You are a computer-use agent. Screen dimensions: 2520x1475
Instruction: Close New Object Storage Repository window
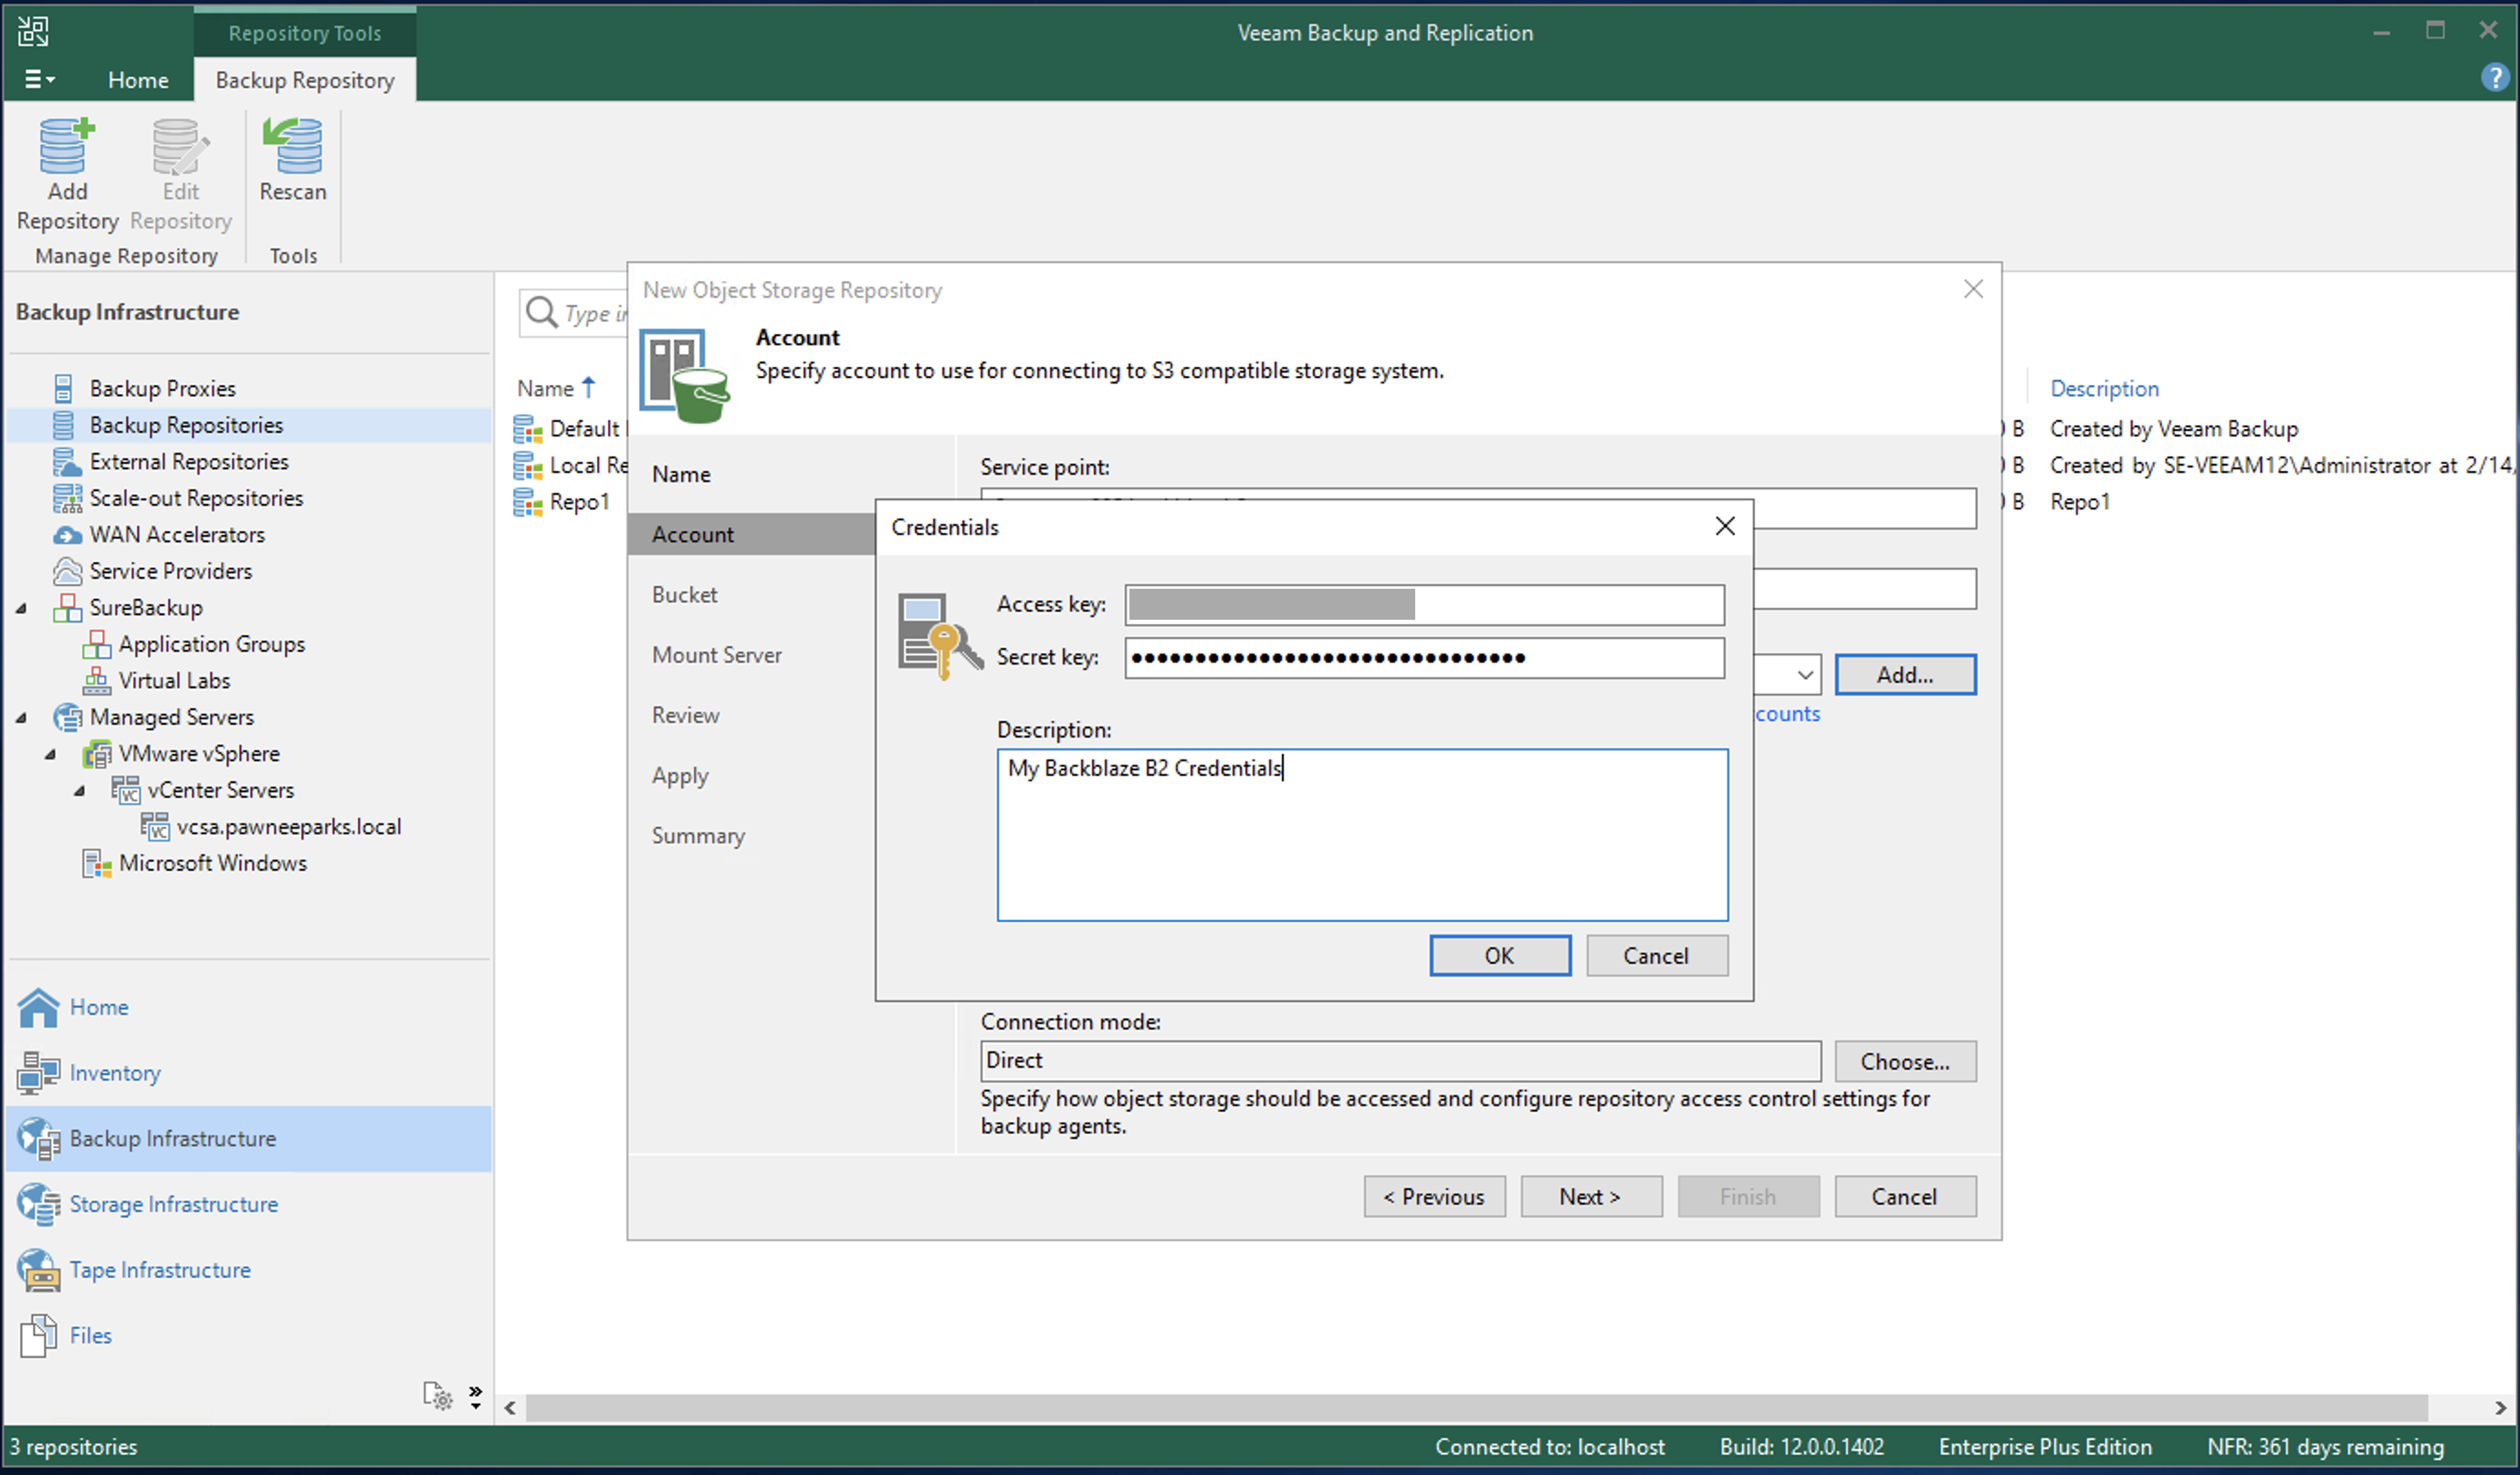point(1973,289)
